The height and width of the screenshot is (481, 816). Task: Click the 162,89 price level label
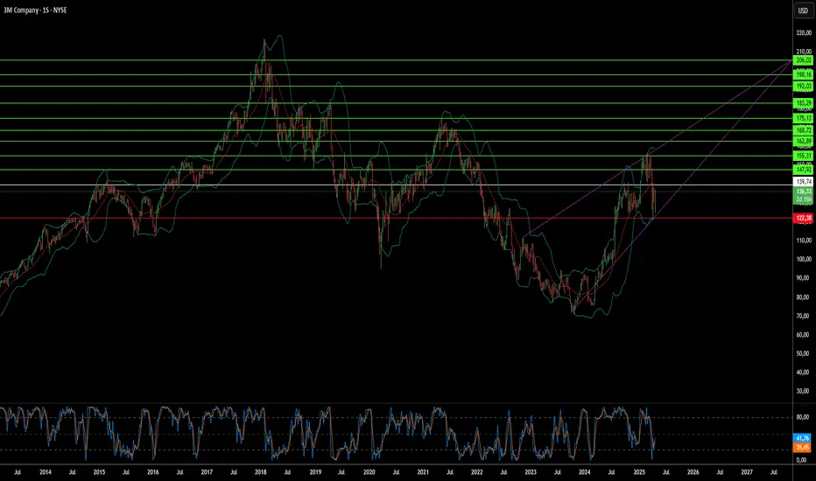(803, 141)
